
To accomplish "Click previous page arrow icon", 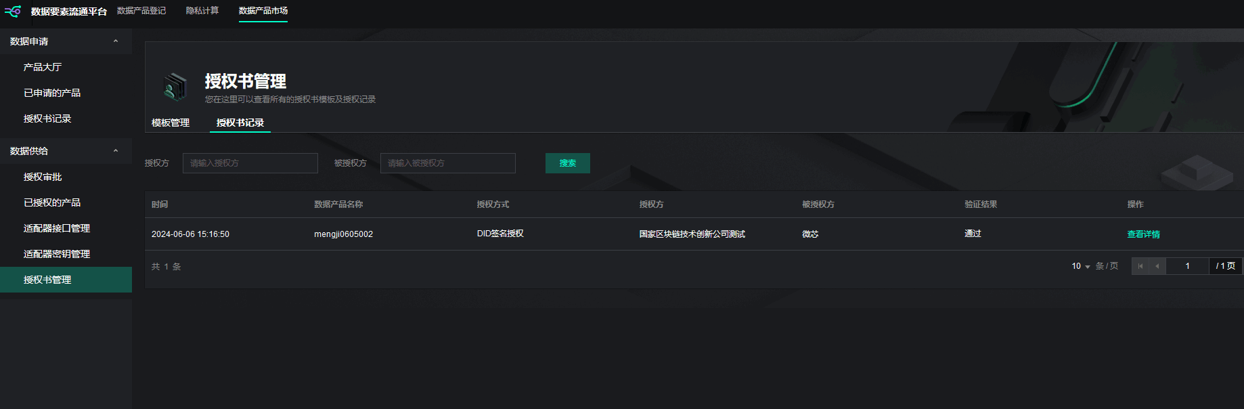I will point(1157,266).
